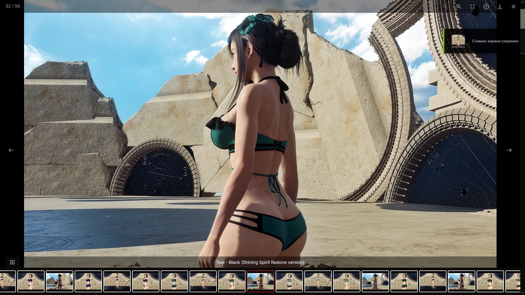Toggle the thumbnail strip with grid icon
Screen dimensions: 525x295
pos(12,262)
